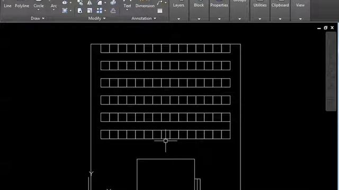Expand the Modify panel flyout

click(x=97, y=18)
